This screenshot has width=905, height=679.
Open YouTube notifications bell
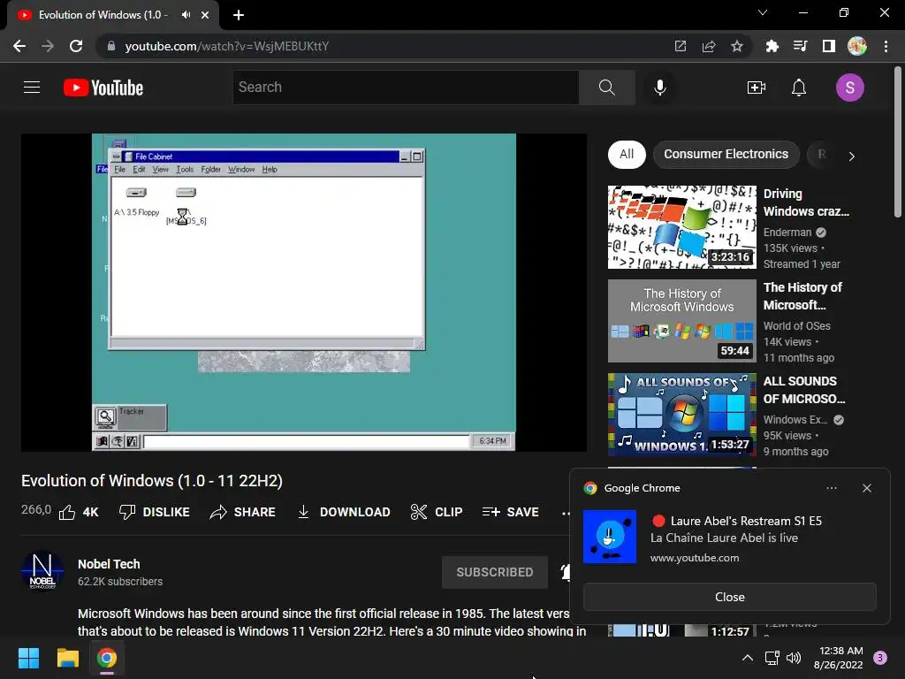pyautogui.click(x=798, y=88)
